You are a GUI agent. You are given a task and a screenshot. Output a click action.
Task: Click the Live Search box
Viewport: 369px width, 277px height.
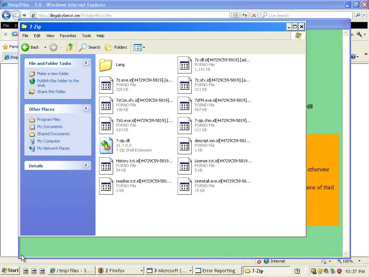tap(307, 15)
